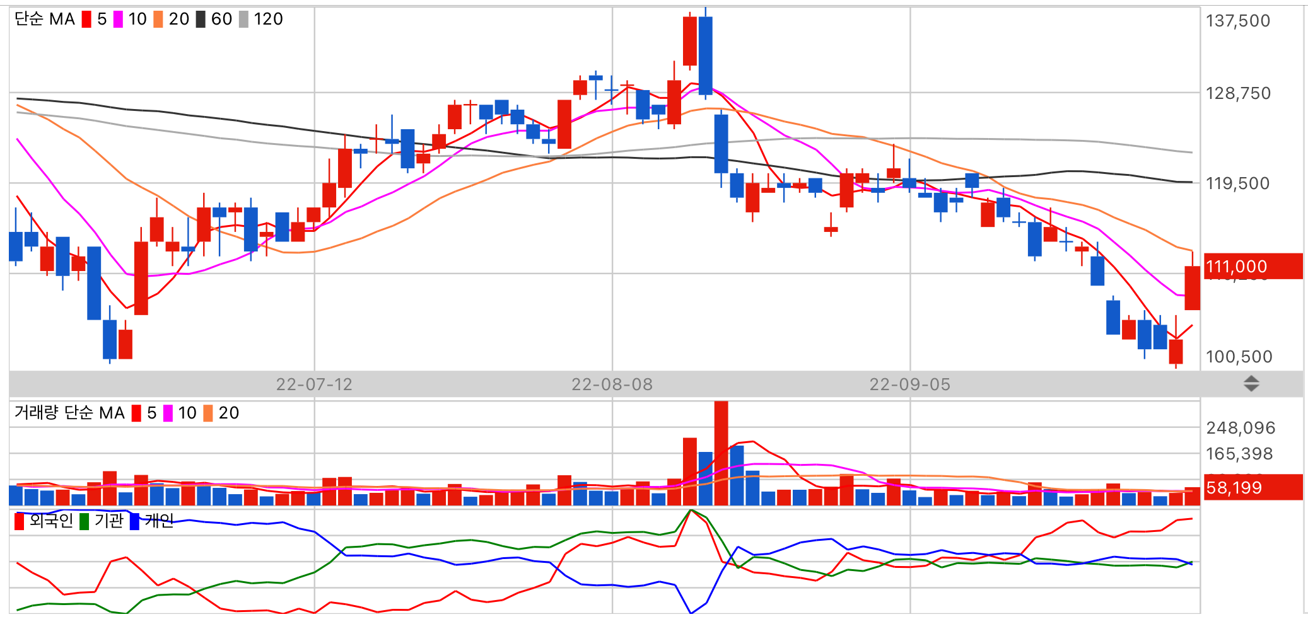
Task: Click the blue 개인 investor legend swatch
Action: (134, 521)
